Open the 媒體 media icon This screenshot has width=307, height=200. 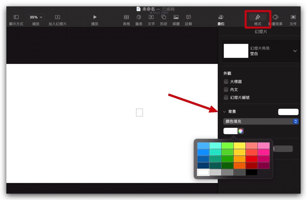[x=176, y=17]
